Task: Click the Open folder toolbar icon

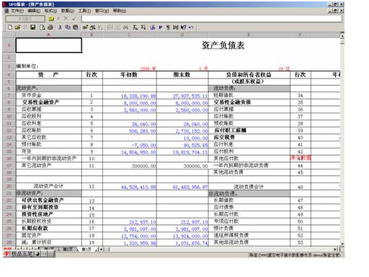Action: [17, 27]
